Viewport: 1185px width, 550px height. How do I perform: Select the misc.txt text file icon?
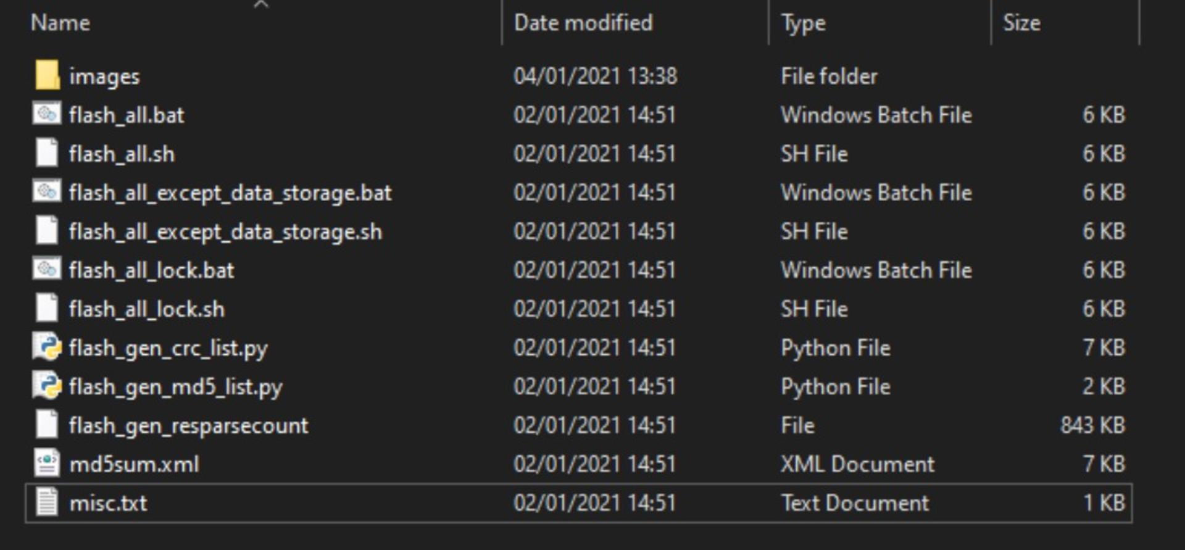pos(48,502)
